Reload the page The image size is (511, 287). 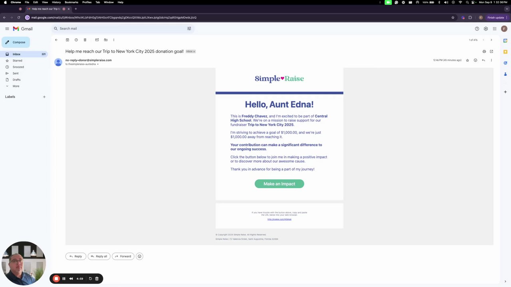click(x=18, y=18)
